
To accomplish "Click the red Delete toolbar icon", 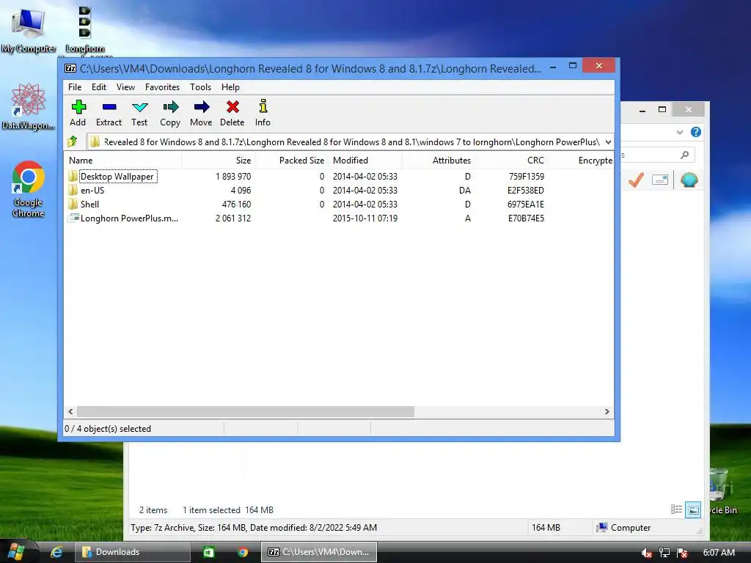I will click(232, 107).
